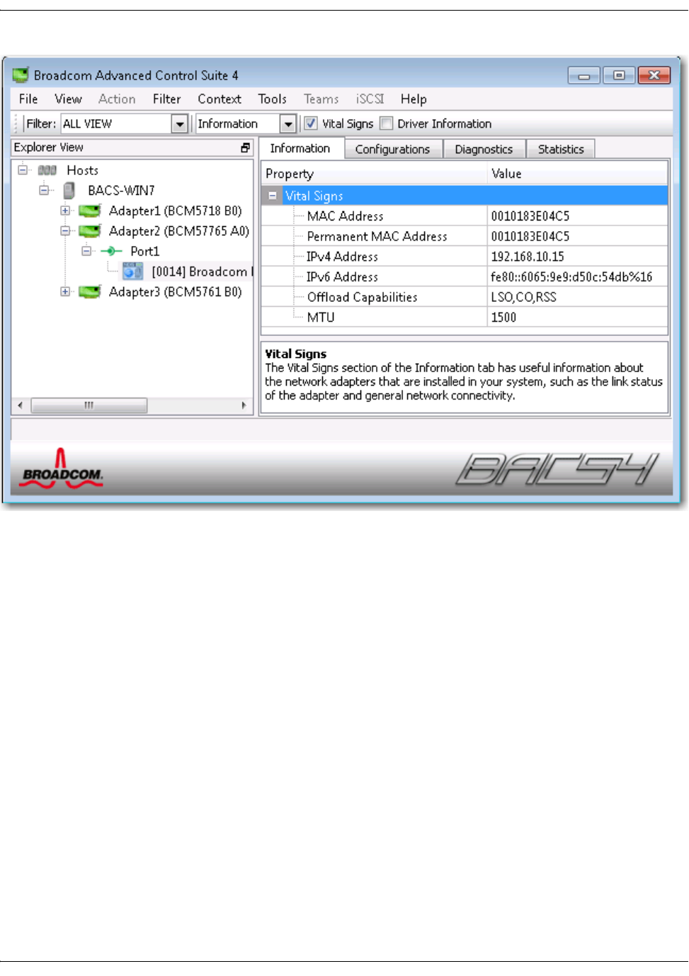Click the Broadcom logo
The height and width of the screenshot is (976, 689).
tap(62, 468)
